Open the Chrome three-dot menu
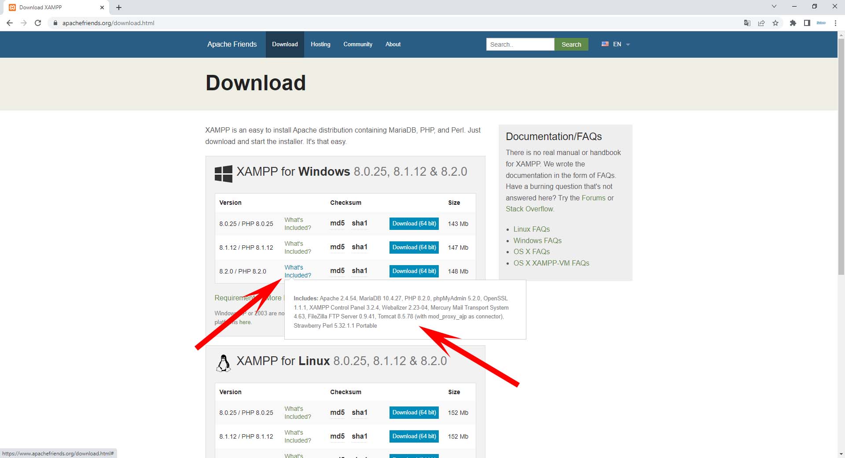This screenshot has width=845, height=458. 835,23
